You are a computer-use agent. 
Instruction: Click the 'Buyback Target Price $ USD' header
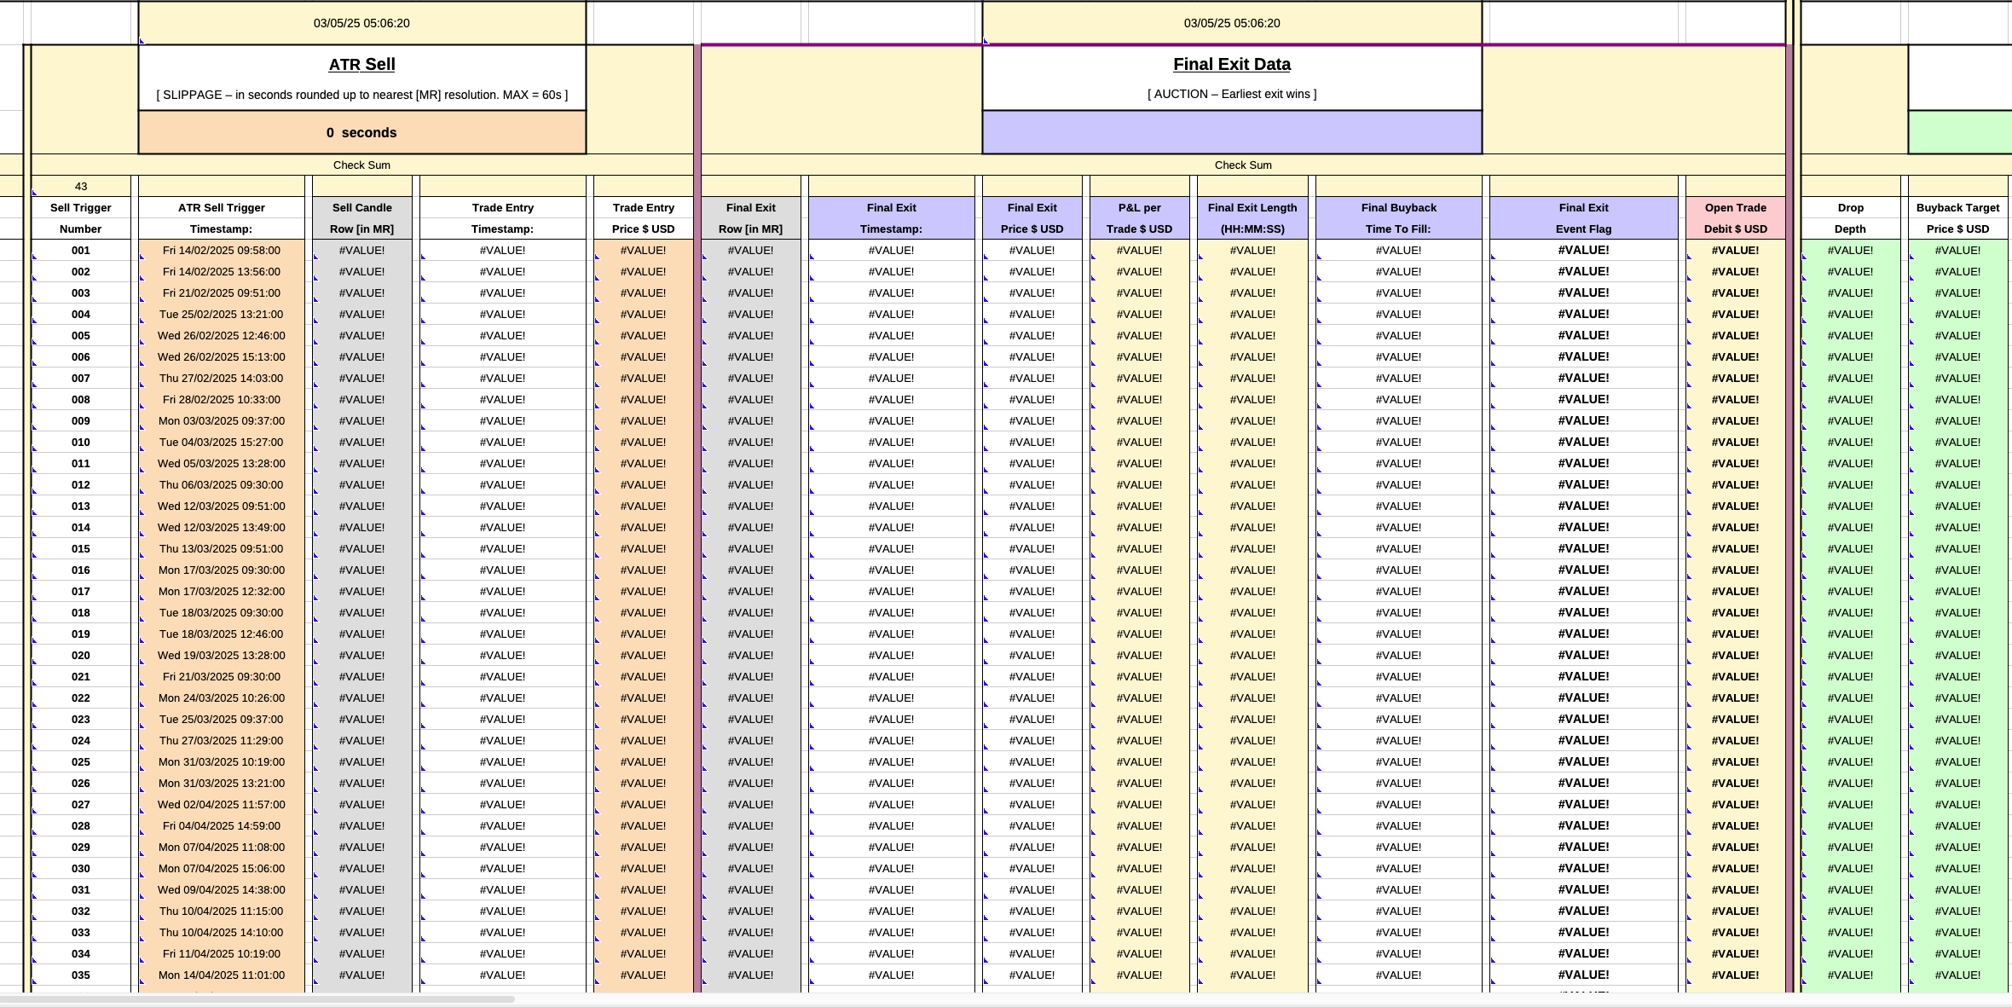pos(1957,218)
